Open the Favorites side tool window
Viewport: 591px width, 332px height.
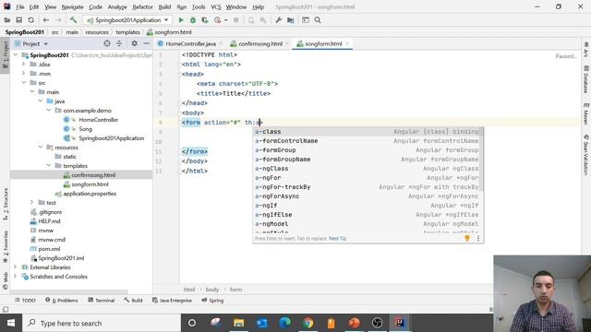[x=6, y=246]
